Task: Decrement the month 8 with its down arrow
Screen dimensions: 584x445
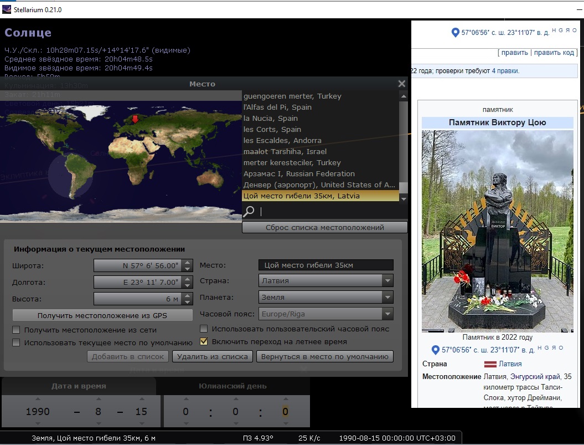Action: point(99,423)
